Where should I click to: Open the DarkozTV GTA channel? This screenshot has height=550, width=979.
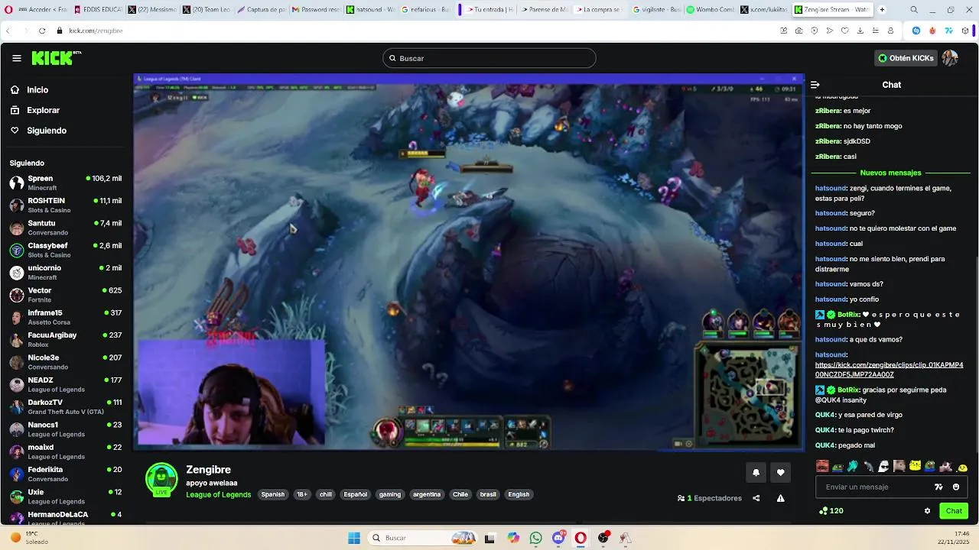[66, 406]
